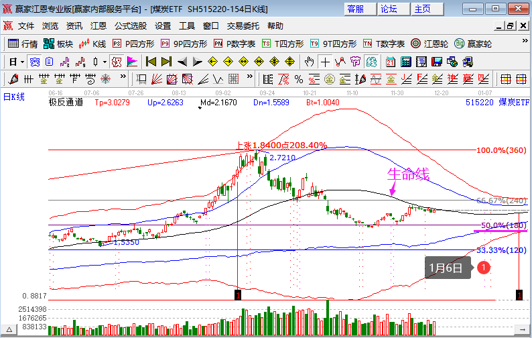Open the 板块 sectors view
Image resolution: width=532 pixels, height=338 pixels.
point(58,44)
